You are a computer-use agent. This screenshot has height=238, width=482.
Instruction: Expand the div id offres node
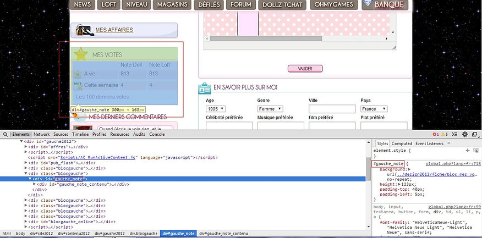click(26, 147)
